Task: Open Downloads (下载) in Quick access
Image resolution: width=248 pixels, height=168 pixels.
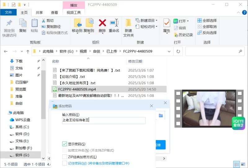Action: (x=19, y=61)
